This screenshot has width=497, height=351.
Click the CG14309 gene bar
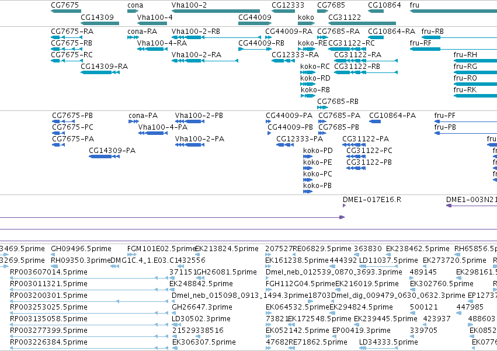click(x=100, y=23)
